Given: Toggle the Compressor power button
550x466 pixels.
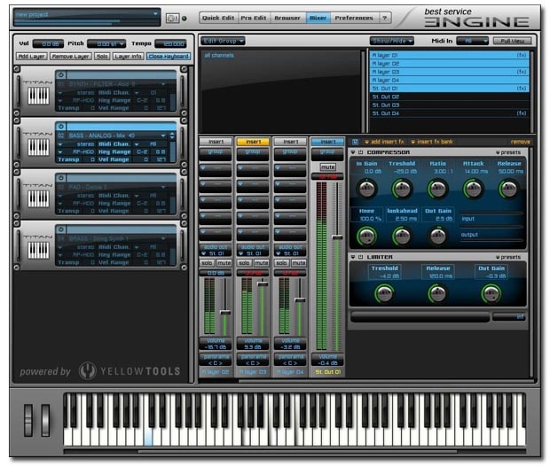Looking at the screenshot, I should click(360, 152).
